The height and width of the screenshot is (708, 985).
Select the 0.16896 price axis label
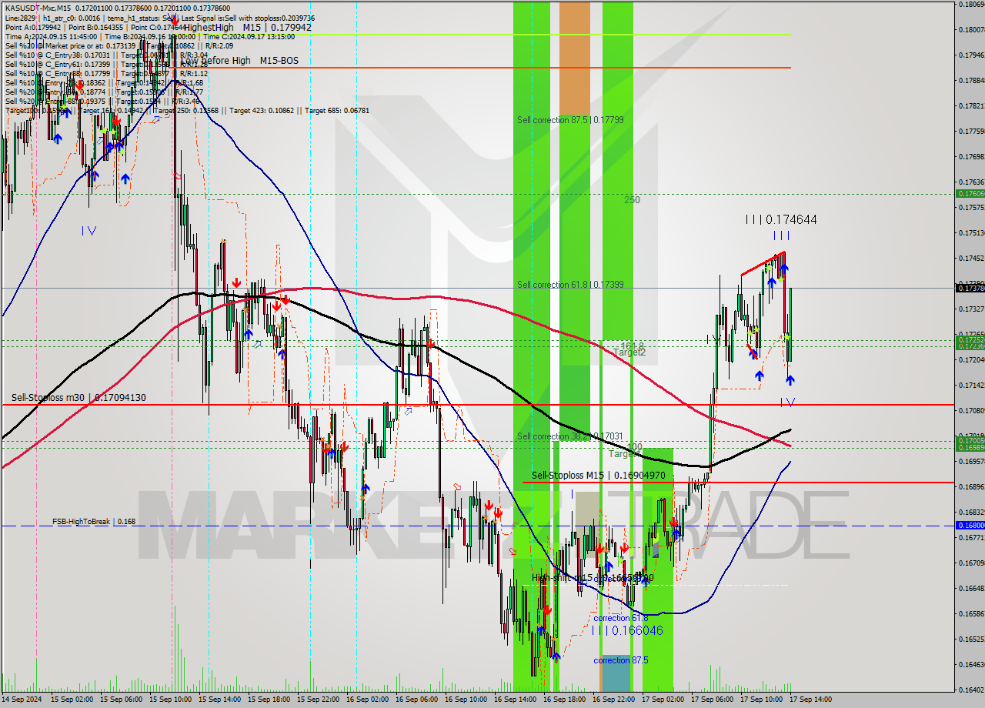coord(970,486)
